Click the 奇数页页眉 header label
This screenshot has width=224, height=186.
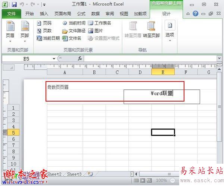pyautogui.click(x=58, y=87)
